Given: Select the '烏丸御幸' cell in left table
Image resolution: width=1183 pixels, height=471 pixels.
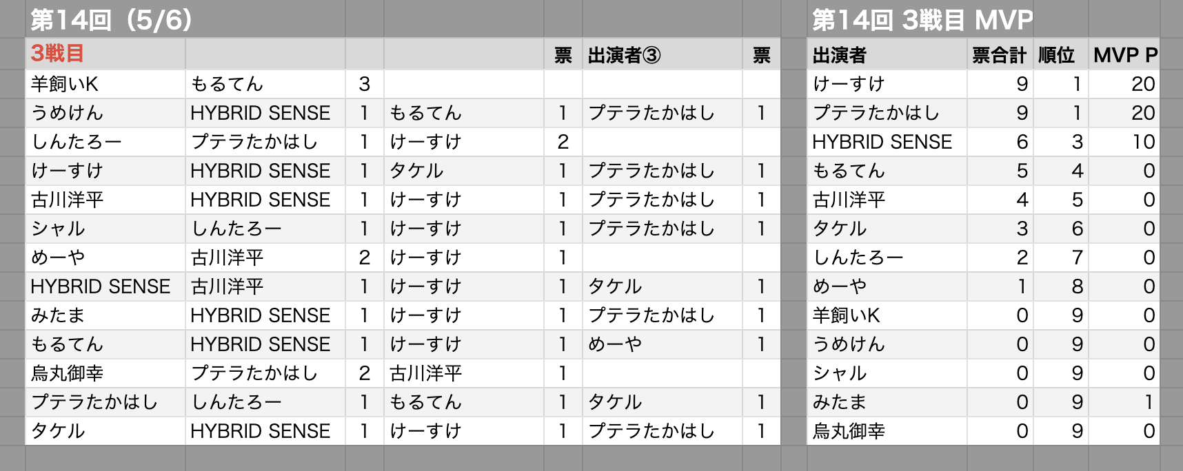Looking at the screenshot, I should pos(67,373).
